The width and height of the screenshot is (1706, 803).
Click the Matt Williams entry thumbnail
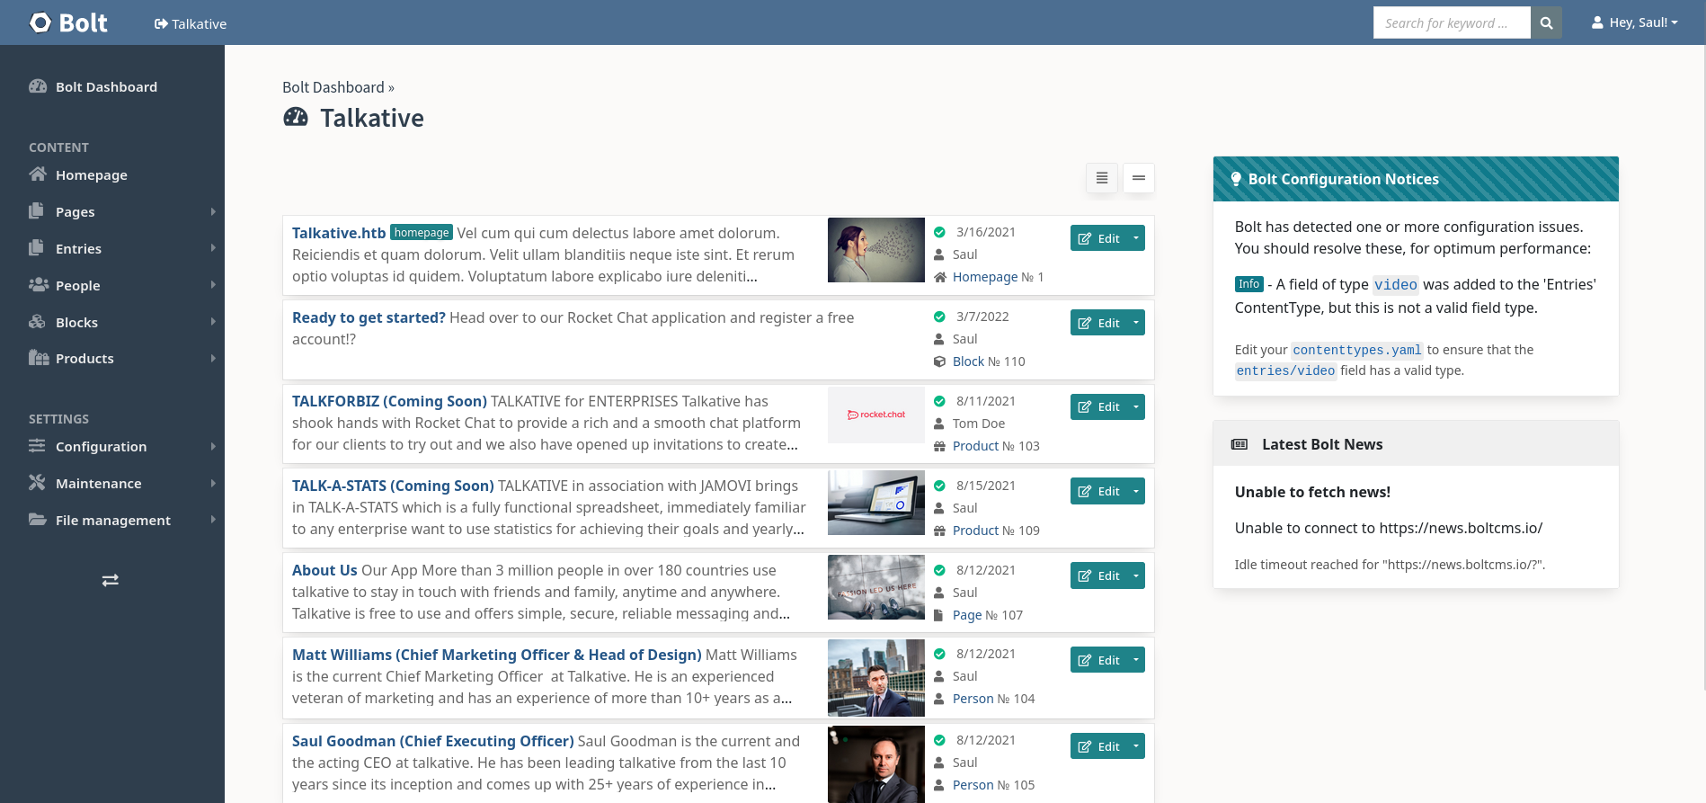[875, 678]
